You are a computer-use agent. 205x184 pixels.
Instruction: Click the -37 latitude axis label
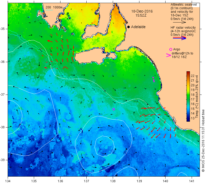pyautogui.click(x=3, y=94)
